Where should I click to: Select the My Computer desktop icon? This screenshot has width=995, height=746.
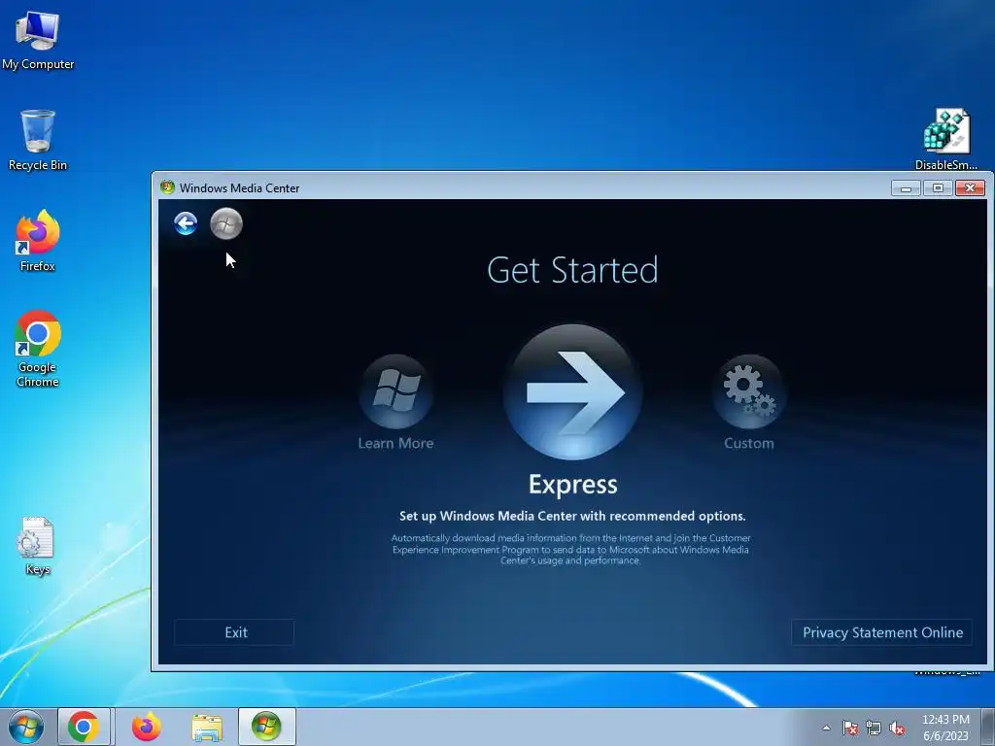[38, 41]
